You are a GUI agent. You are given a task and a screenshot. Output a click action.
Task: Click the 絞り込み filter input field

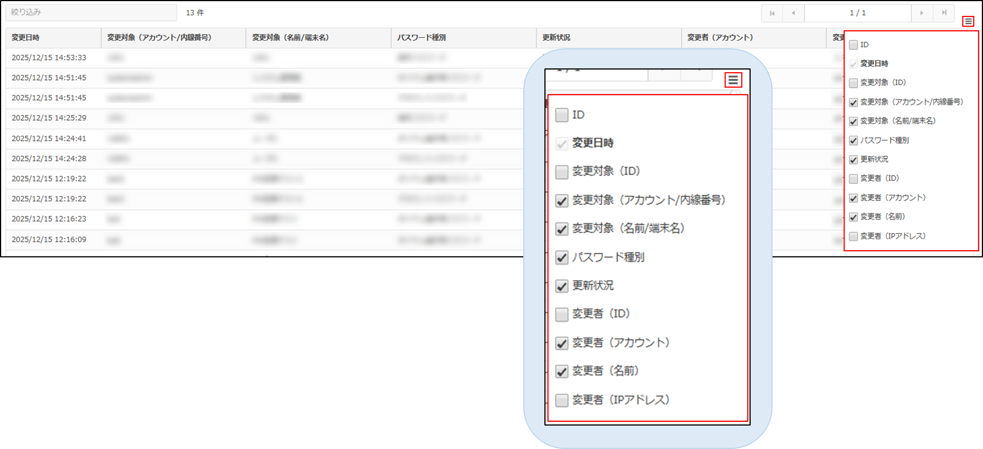point(91,12)
